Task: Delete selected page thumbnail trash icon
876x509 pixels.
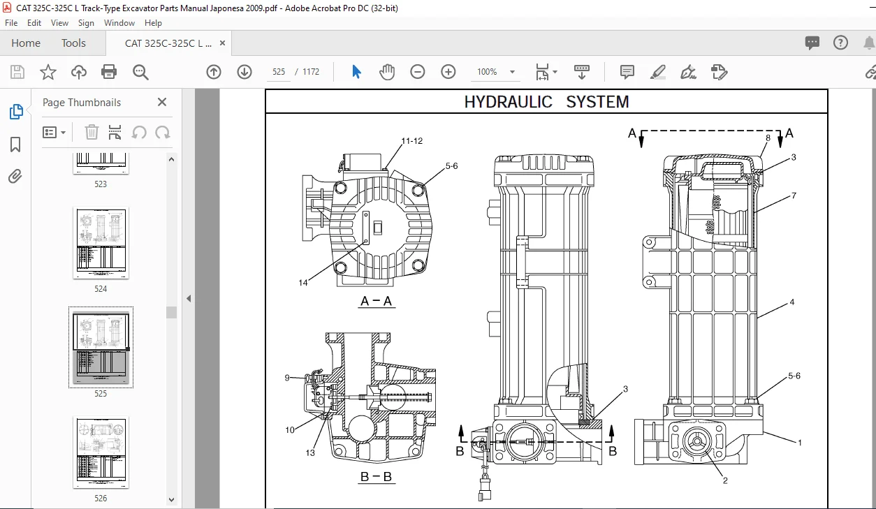Action: click(x=92, y=132)
